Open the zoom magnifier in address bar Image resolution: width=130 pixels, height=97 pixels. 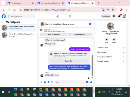click(x=108, y=10)
